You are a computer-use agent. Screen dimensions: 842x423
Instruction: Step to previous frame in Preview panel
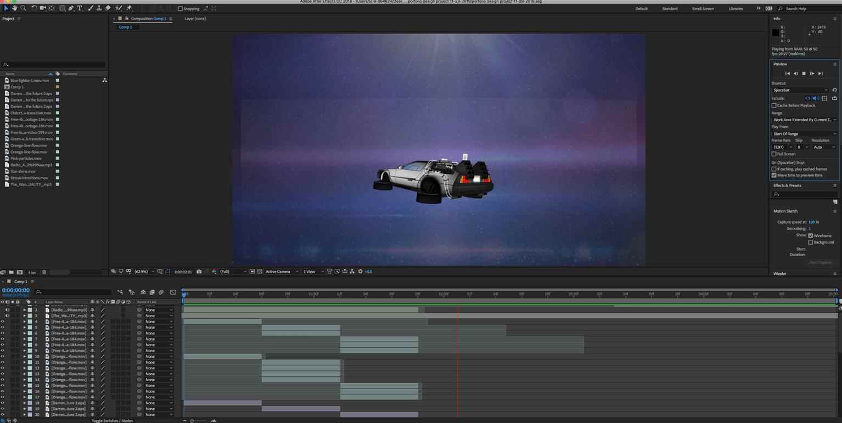click(796, 74)
